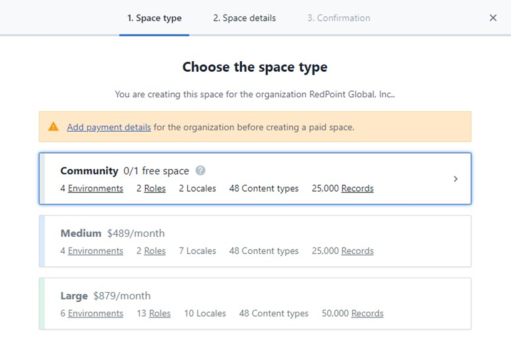Select the Medium $489/month plan card

click(x=266, y=234)
